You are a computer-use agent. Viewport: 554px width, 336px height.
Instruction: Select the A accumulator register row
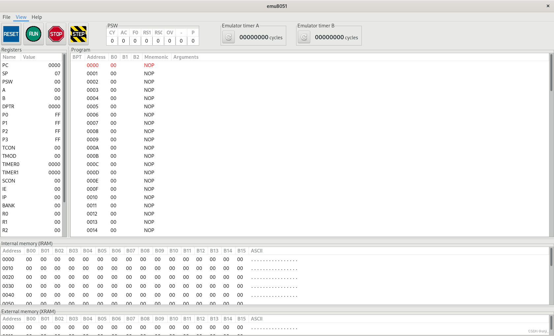tap(31, 90)
